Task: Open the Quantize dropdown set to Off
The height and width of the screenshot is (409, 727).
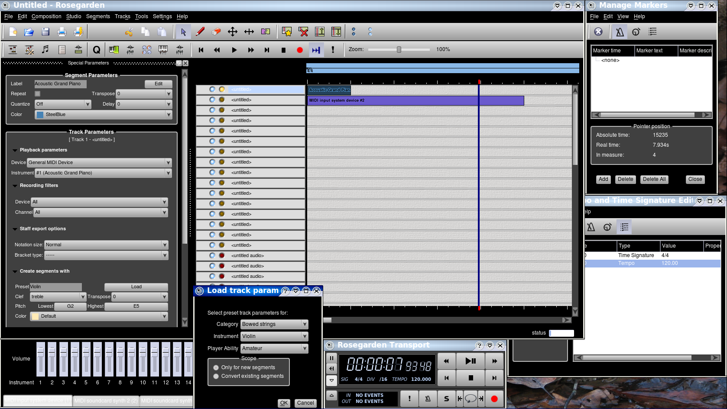Action: point(63,104)
